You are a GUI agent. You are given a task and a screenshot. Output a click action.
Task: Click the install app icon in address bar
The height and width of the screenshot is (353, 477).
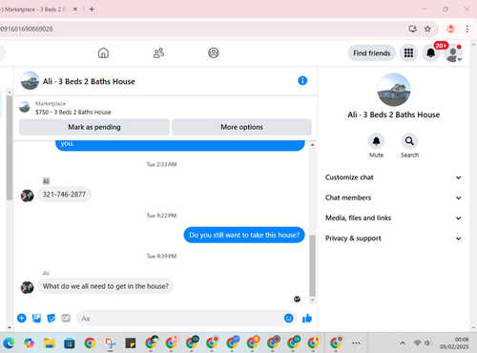coord(413,29)
